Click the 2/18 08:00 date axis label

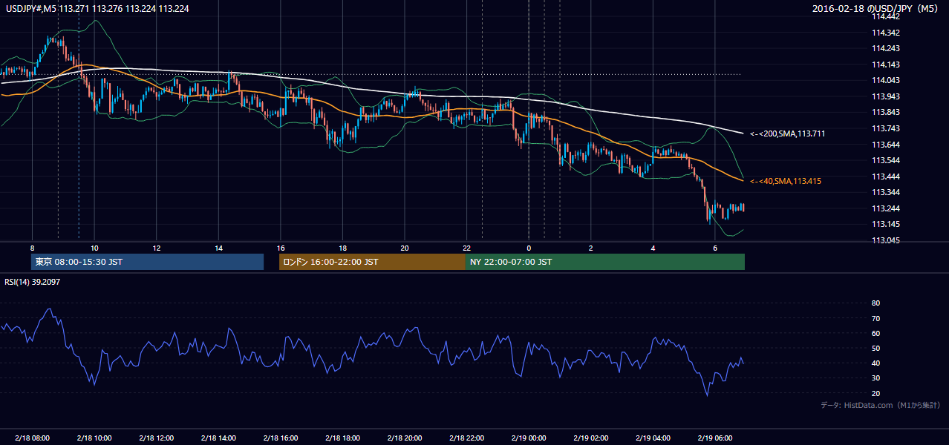(32, 438)
